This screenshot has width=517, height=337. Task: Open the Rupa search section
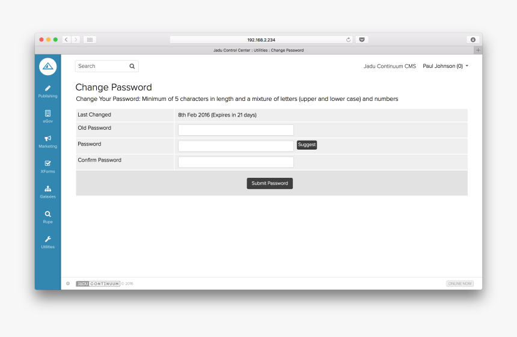click(x=48, y=217)
